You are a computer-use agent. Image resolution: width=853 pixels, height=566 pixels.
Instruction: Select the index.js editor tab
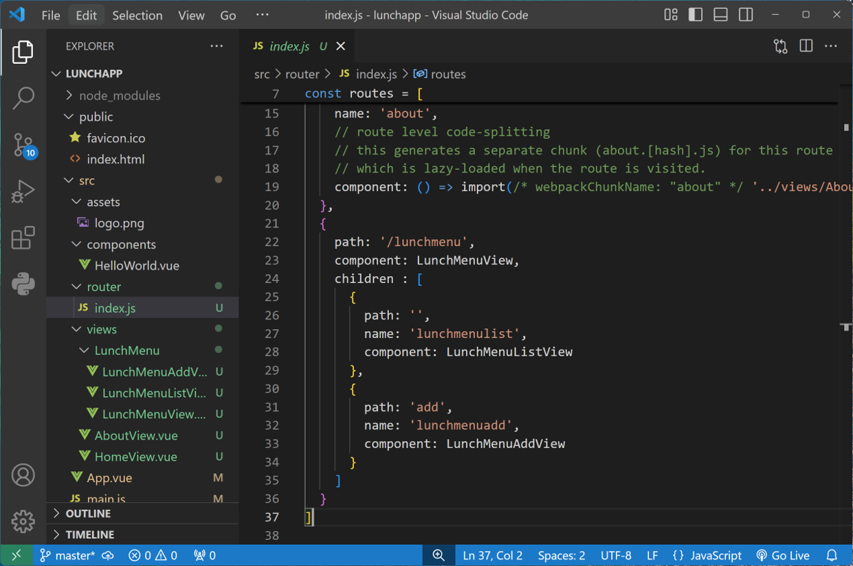(297, 46)
